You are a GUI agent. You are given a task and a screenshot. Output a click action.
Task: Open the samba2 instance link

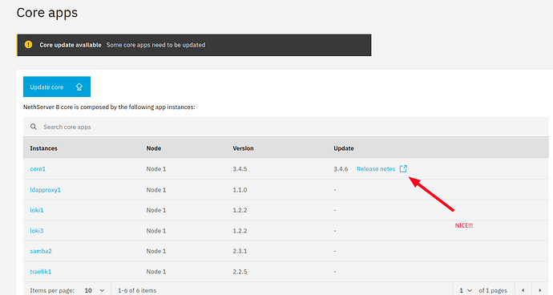point(41,251)
